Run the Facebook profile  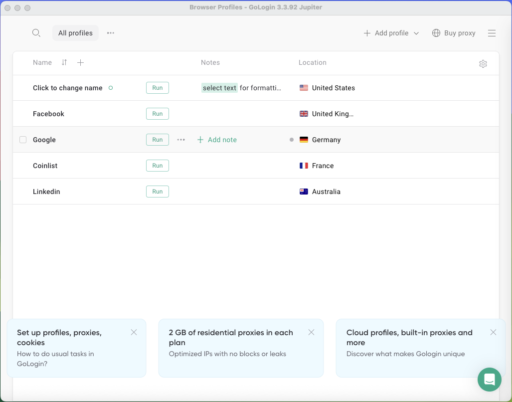pyautogui.click(x=158, y=114)
